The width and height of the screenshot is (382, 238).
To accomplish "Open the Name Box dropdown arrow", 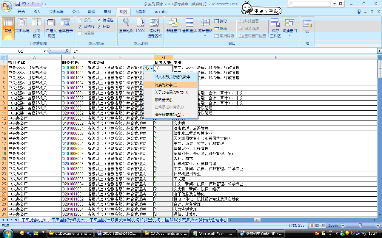I will (44, 51).
